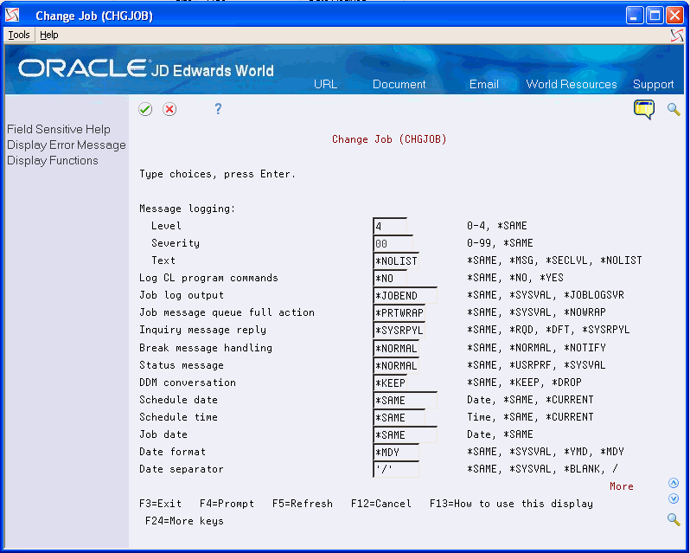
Task: Click the Severity input field
Action: point(393,243)
